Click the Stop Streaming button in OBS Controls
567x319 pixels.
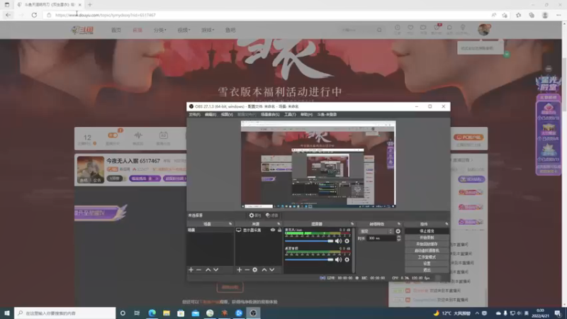(427, 231)
